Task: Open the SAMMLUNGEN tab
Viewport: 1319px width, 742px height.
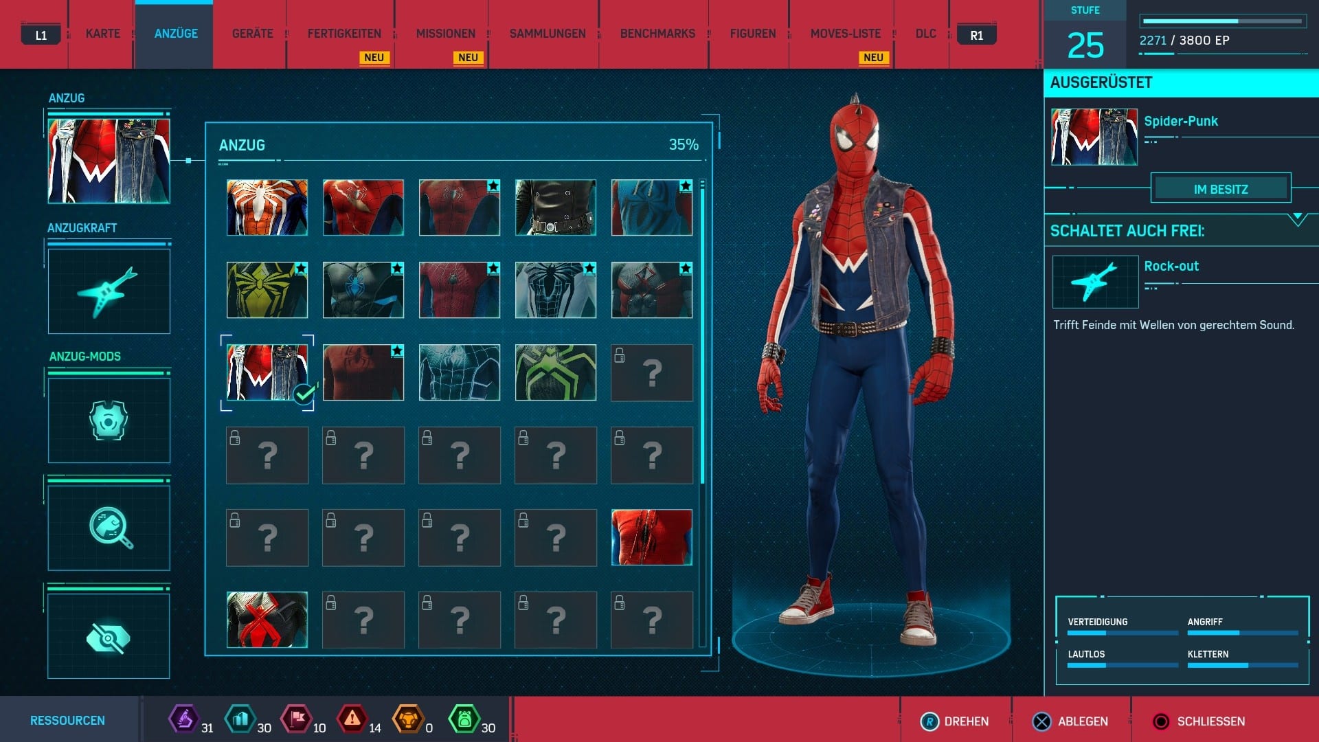Action: pos(548,34)
